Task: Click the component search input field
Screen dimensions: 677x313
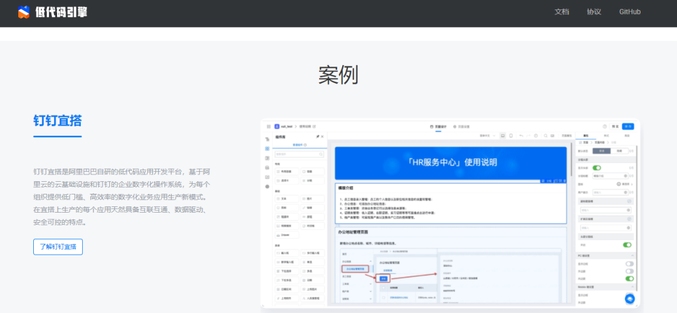Action: tap(299, 154)
